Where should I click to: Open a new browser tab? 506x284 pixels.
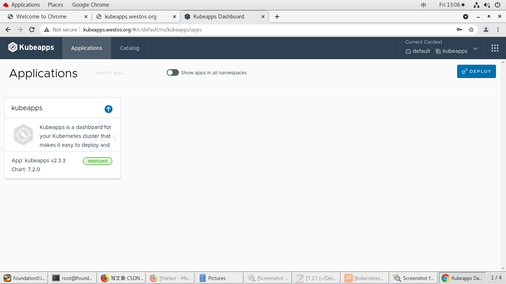277,17
